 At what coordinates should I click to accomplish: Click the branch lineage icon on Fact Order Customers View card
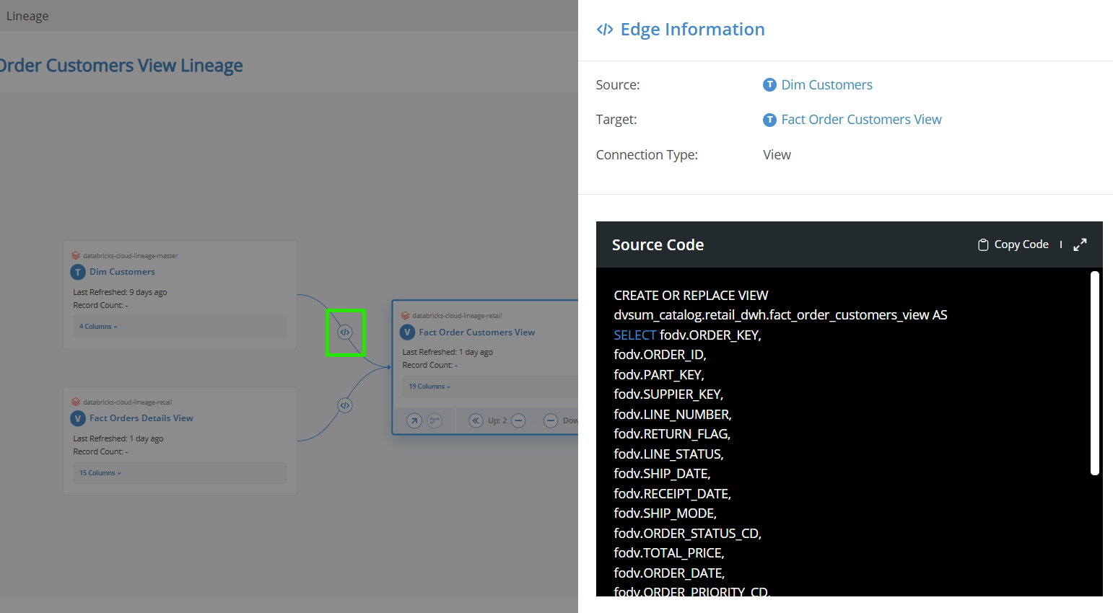(435, 420)
